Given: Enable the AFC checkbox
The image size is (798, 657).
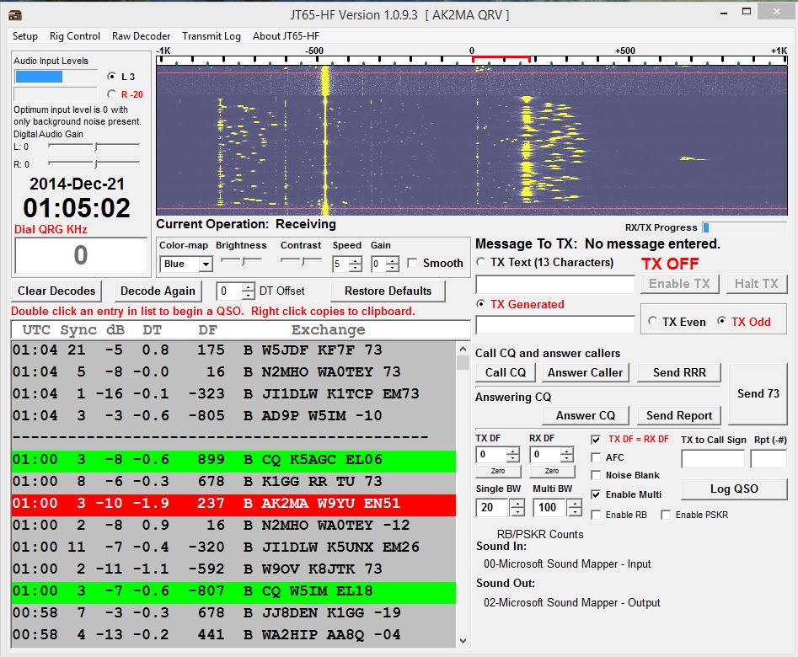Looking at the screenshot, I should pos(596,457).
